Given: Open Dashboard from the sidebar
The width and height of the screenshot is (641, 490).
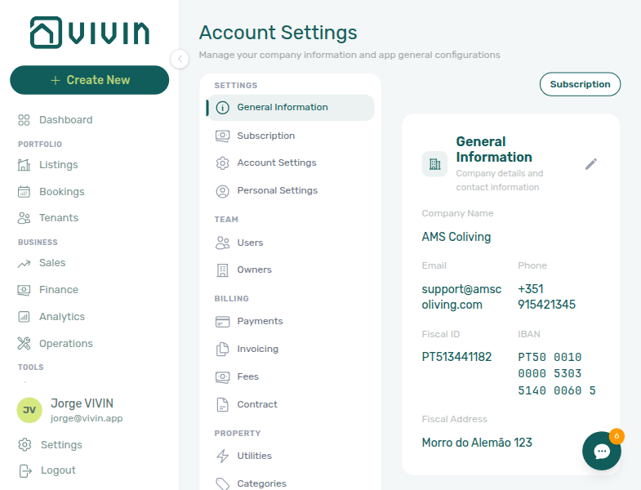Looking at the screenshot, I should pos(66,120).
